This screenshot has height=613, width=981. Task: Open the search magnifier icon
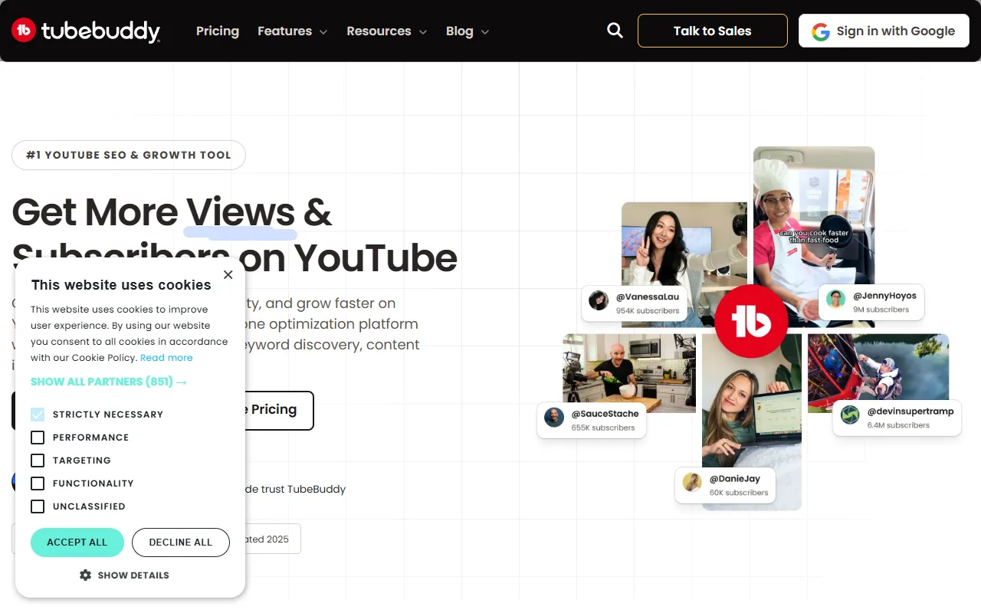coord(615,31)
